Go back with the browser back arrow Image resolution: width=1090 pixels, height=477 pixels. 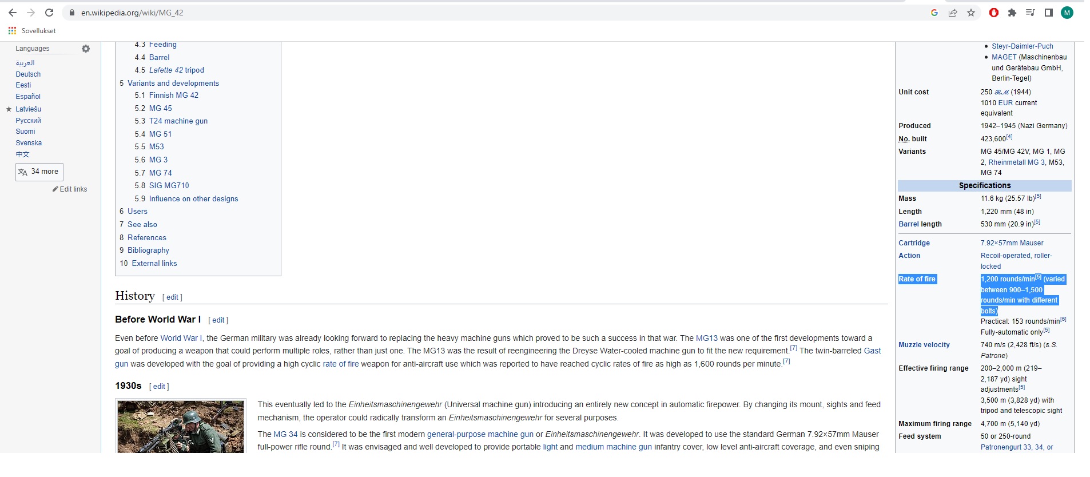13,13
